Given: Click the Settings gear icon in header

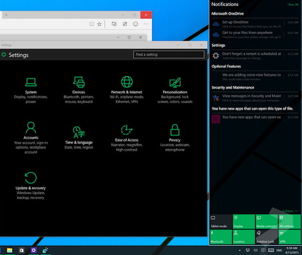Looking at the screenshot, I should tap(4, 54).
